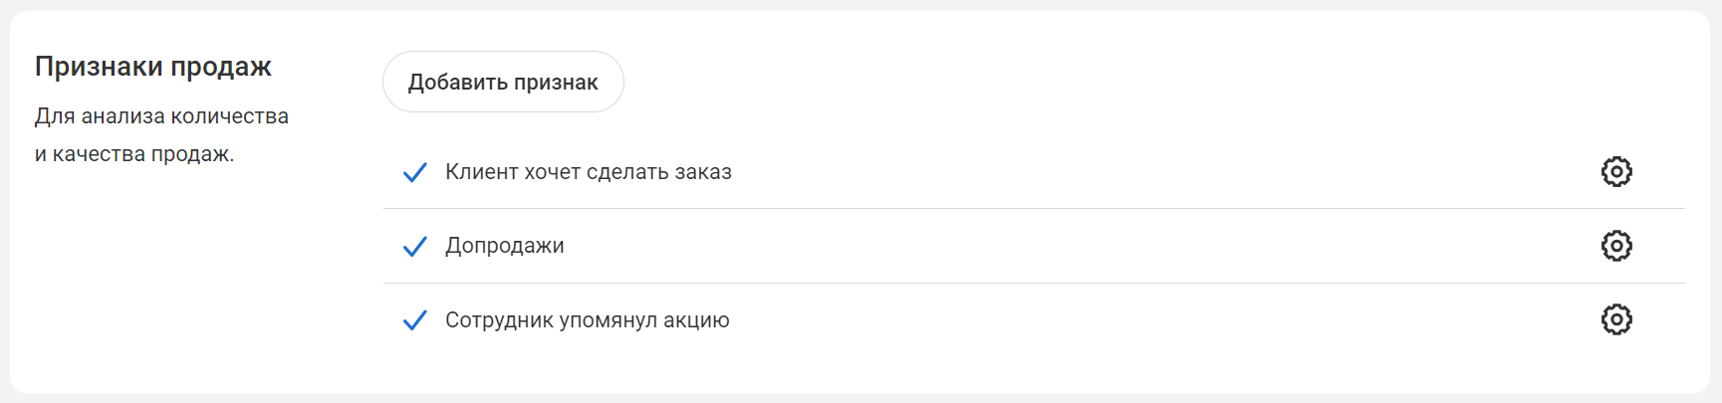Uncheck the Сотрудник упомянул акцию indicator
1722x403 pixels.
click(x=414, y=319)
